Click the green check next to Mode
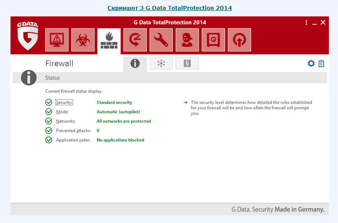Viewport: 338px width, 223px height. 49,112
